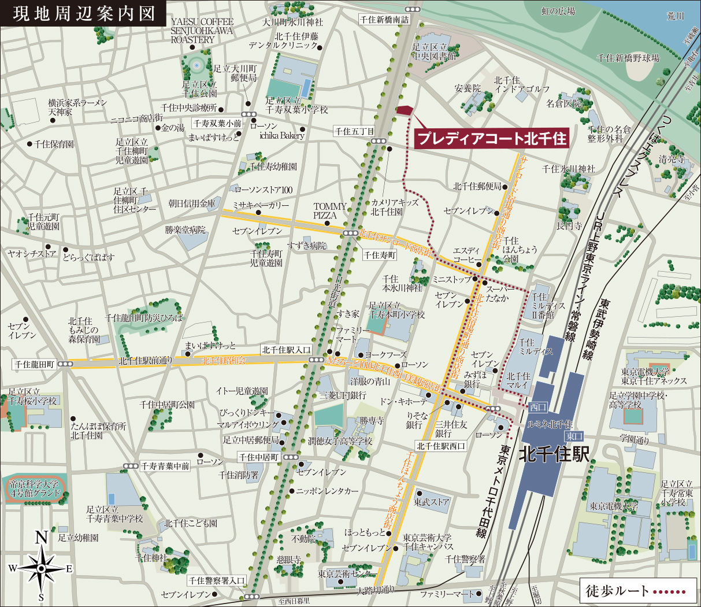Click the TOMMY PIZZA label
The width and height of the screenshot is (701, 607).
pyautogui.click(x=330, y=211)
